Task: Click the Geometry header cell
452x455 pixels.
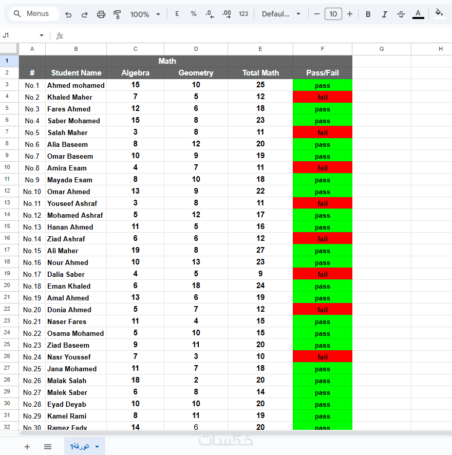Action: pyautogui.click(x=196, y=73)
